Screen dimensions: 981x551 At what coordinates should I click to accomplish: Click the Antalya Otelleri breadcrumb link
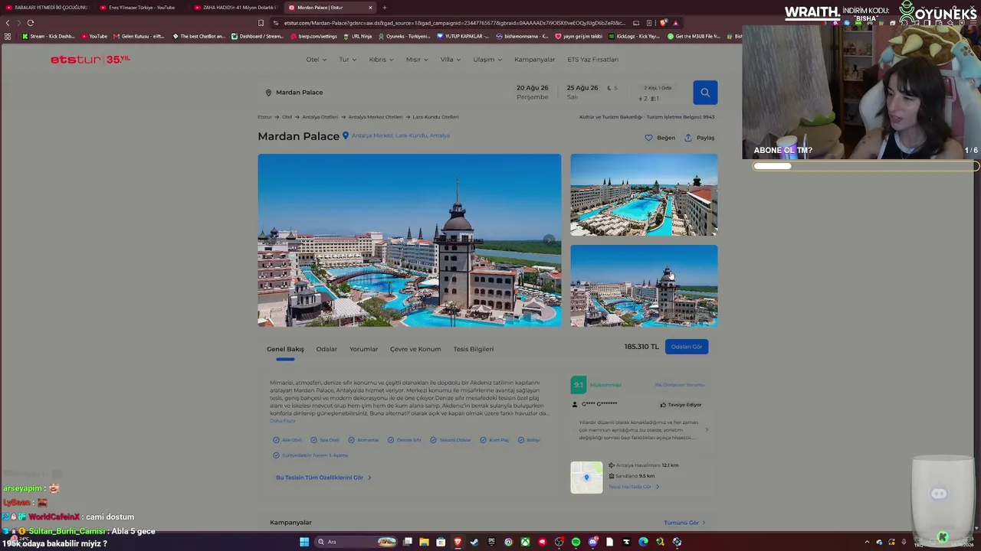(320, 117)
